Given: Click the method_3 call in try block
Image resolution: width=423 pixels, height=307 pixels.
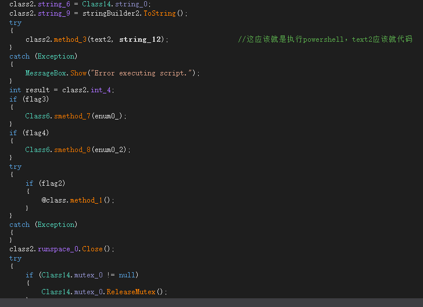Looking at the screenshot, I should 70,39.
